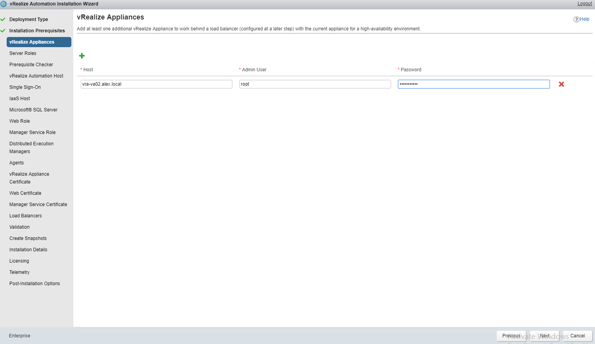Cancel the installation wizard
Screen dimensions: 595x344
coord(577,336)
